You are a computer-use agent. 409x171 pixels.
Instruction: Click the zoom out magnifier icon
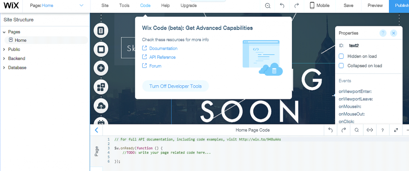267,6
